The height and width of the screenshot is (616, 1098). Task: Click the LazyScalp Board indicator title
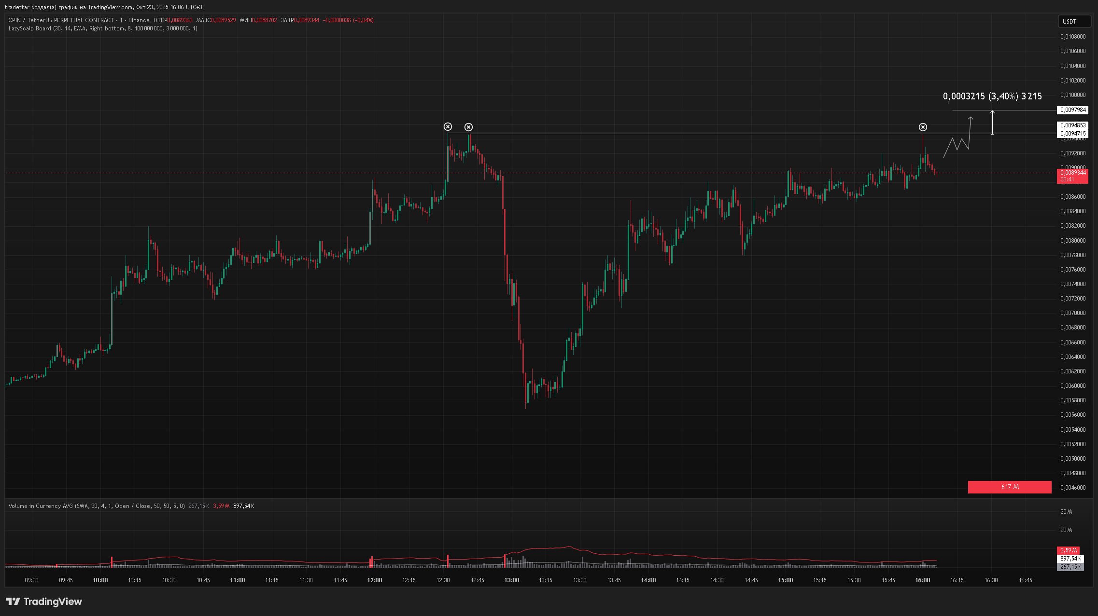(30, 28)
